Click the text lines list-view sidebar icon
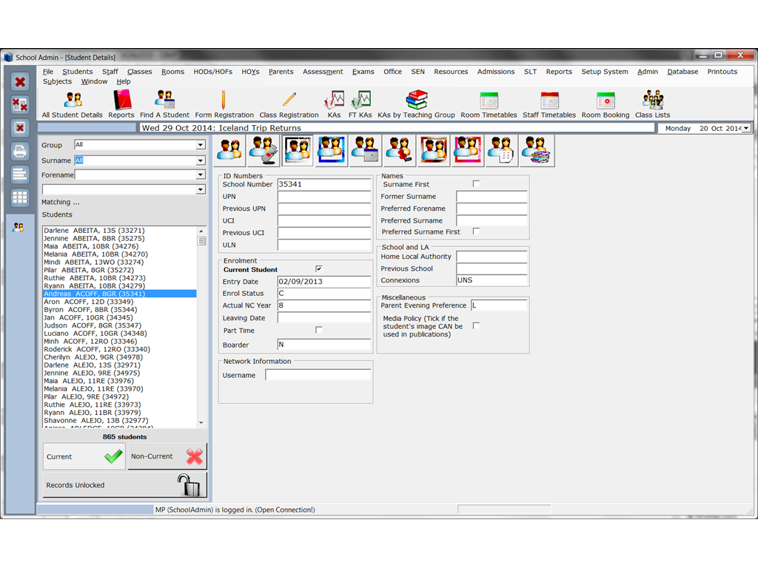This screenshot has width=758, height=568. [20, 175]
